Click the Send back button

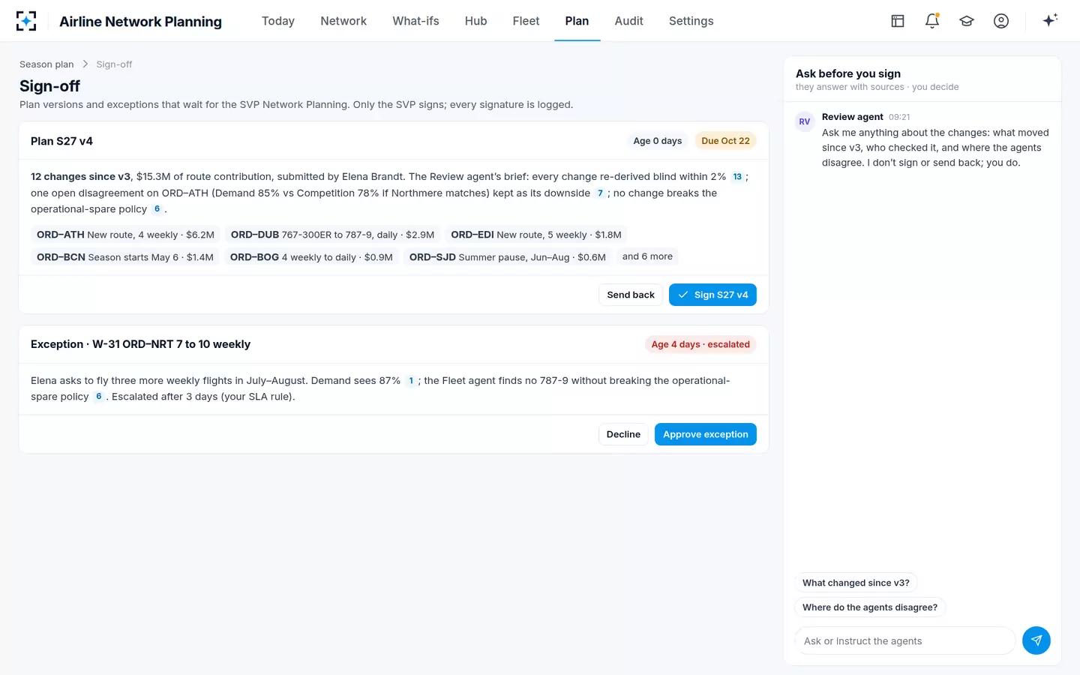point(631,295)
